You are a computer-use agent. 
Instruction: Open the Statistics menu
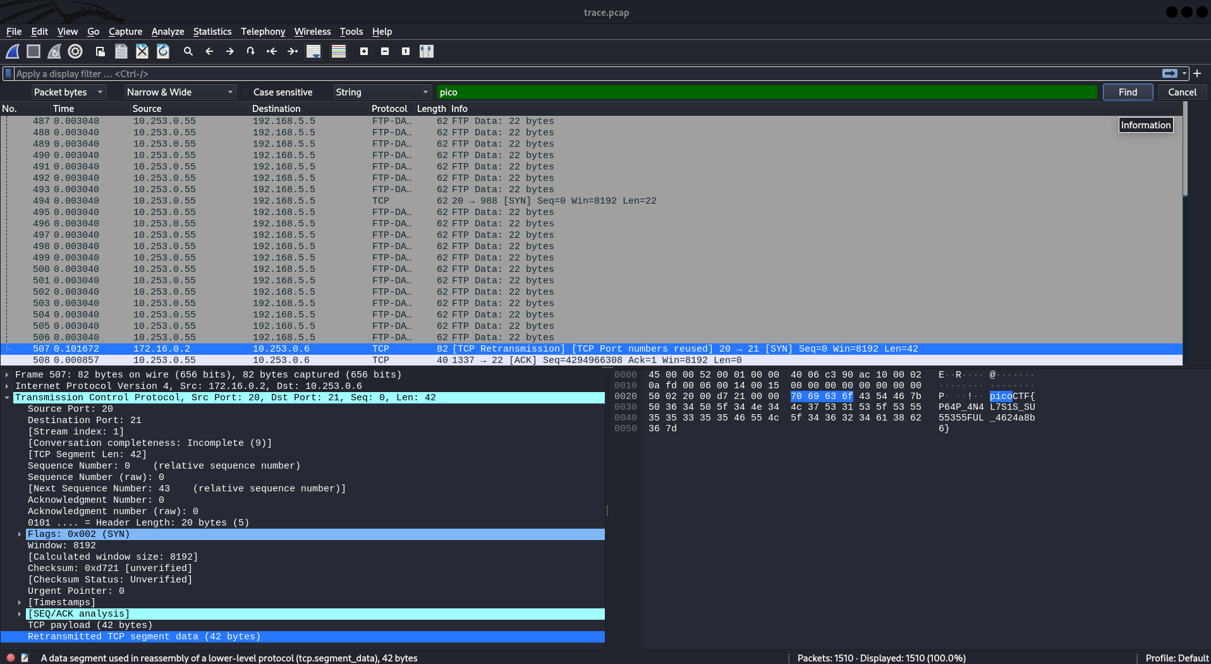212,32
